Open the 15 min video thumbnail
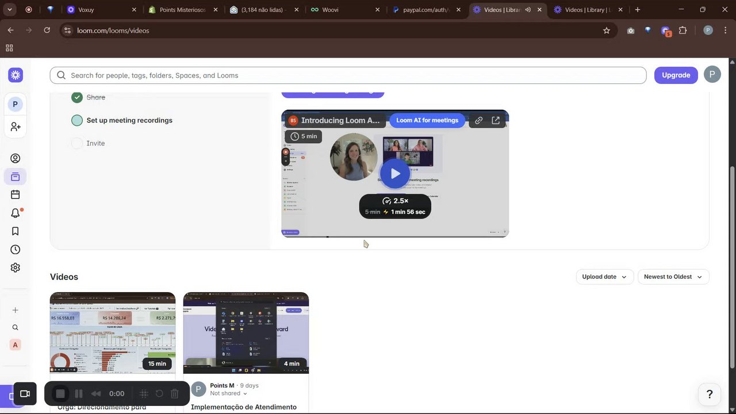This screenshot has height=414, width=736. 113,333
